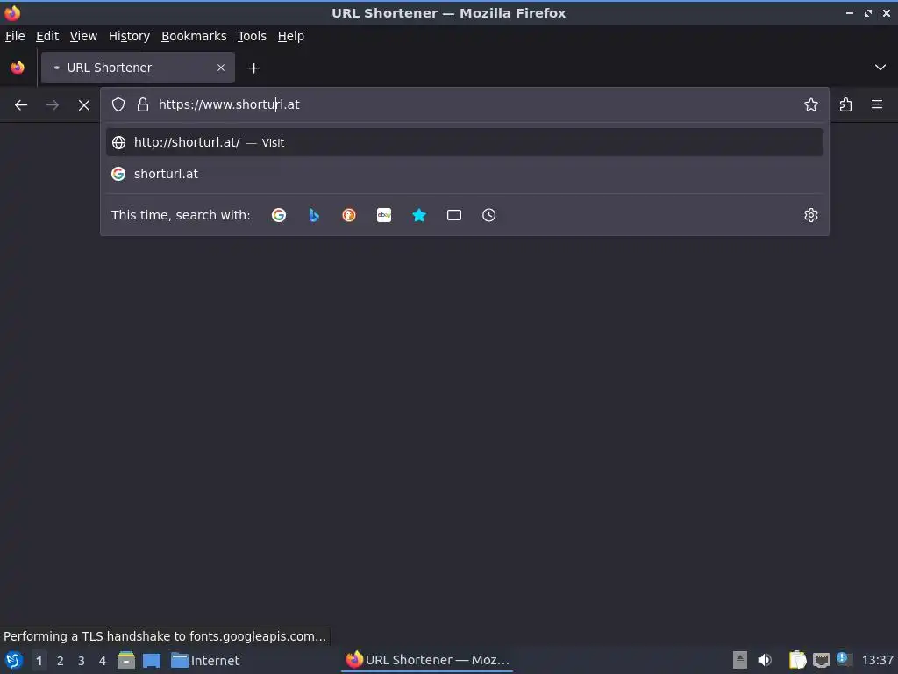Bookmark this page with the star
The width and height of the screenshot is (898, 674).
[x=811, y=104]
